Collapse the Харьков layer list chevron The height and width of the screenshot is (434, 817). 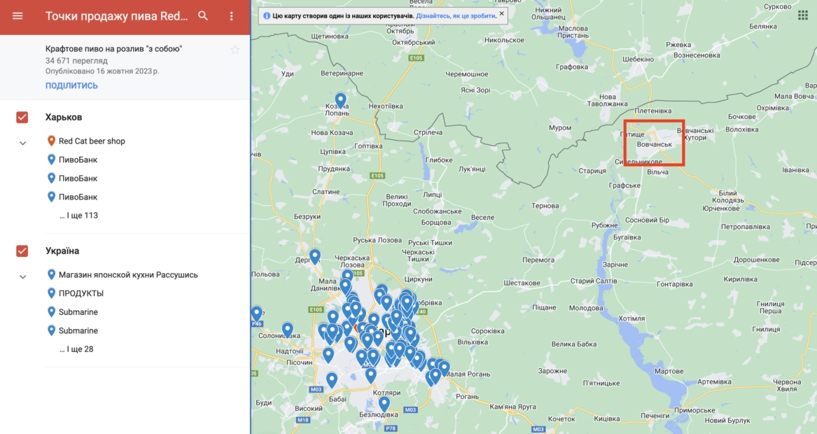(x=22, y=143)
